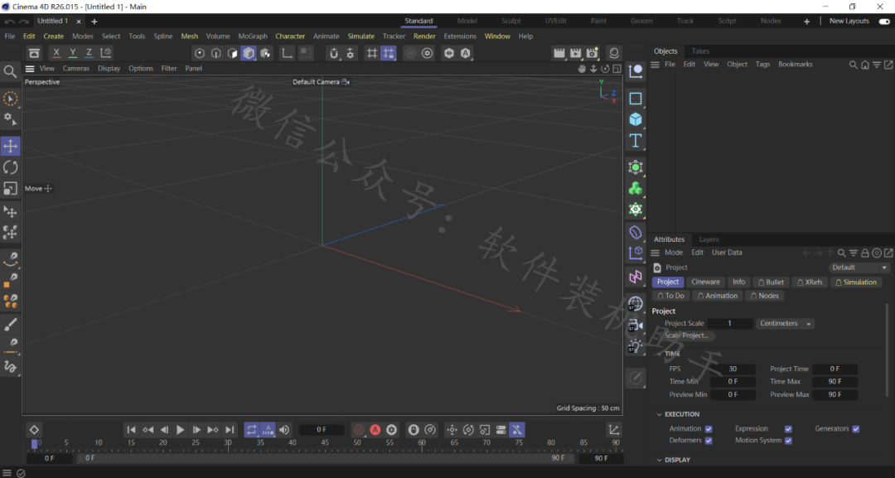Switch to the Sculpt layout tab

tap(510, 21)
